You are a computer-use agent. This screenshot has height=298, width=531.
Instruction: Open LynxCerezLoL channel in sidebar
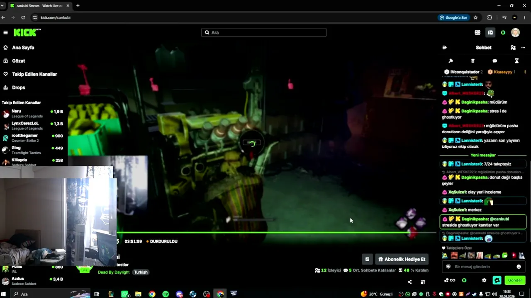click(33, 126)
